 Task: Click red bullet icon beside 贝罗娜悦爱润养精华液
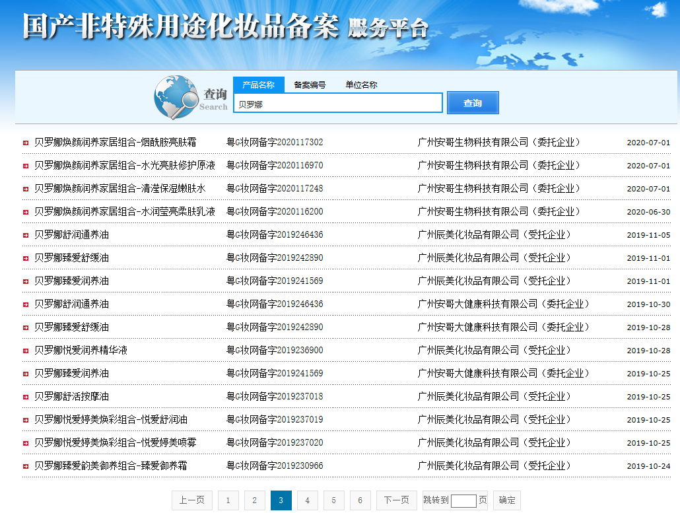tap(25, 351)
